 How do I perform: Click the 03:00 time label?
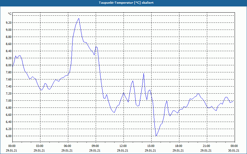point(40,146)
